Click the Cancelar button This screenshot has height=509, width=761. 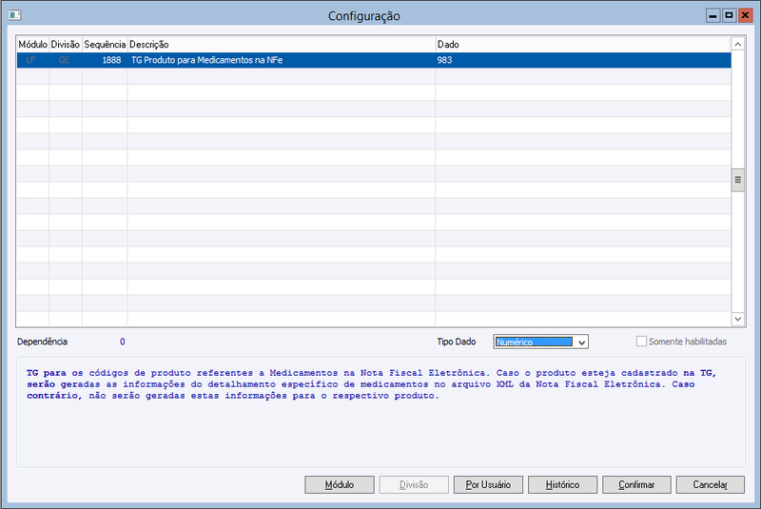[x=710, y=484]
